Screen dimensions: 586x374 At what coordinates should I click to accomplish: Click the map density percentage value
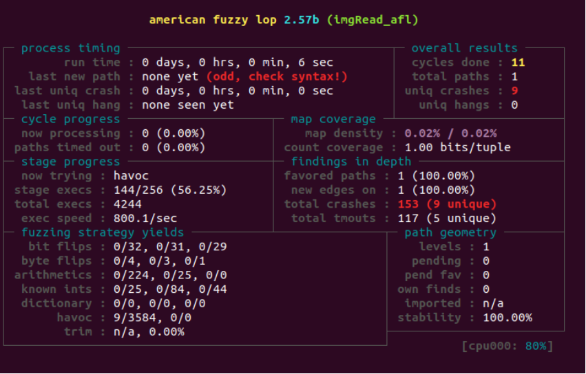(x=450, y=133)
